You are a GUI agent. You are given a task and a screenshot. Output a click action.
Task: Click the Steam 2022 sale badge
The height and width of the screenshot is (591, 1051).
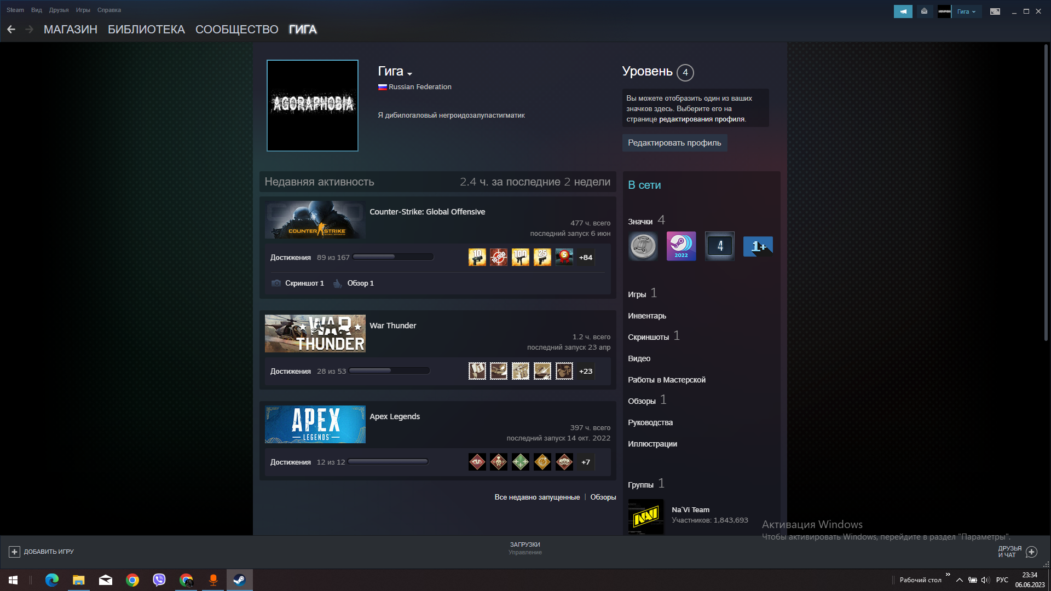point(681,246)
